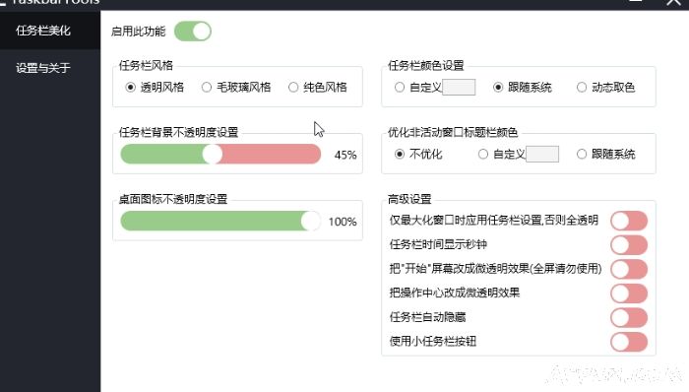
Task: Click the 任务栏背景不透明度 slider track
Action: pyautogui.click(x=220, y=155)
